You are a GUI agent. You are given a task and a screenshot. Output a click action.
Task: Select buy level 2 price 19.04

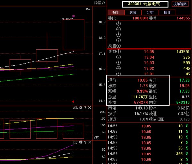click(x=149, y=57)
